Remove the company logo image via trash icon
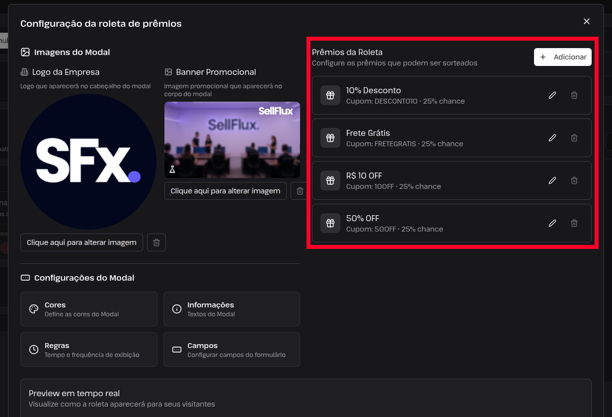The image size is (612, 417). pos(156,242)
